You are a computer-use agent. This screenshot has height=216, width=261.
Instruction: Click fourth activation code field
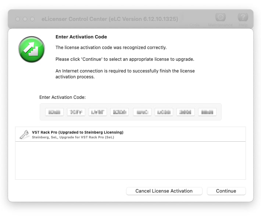click(119, 112)
